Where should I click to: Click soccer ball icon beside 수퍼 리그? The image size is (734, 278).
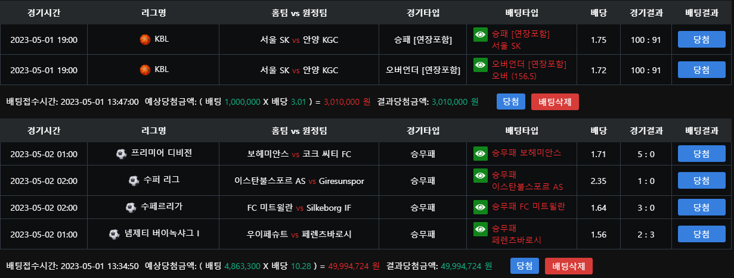coord(134,180)
